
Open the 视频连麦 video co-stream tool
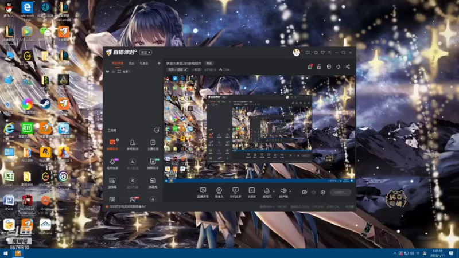pyautogui.click(x=112, y=164)
